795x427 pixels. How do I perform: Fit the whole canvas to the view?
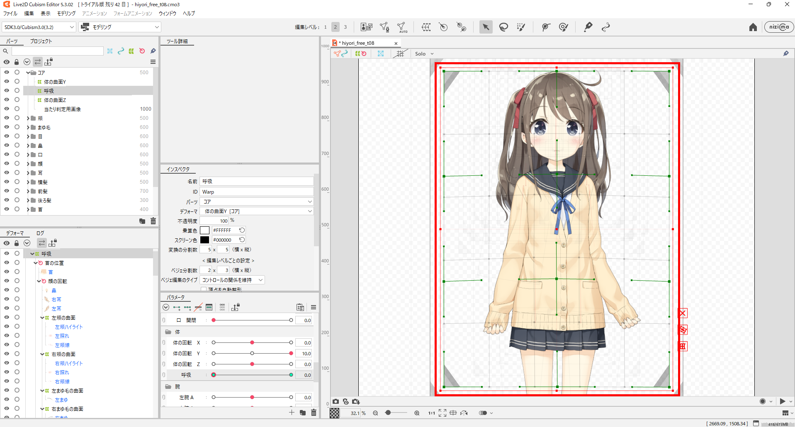coord(442,413)
